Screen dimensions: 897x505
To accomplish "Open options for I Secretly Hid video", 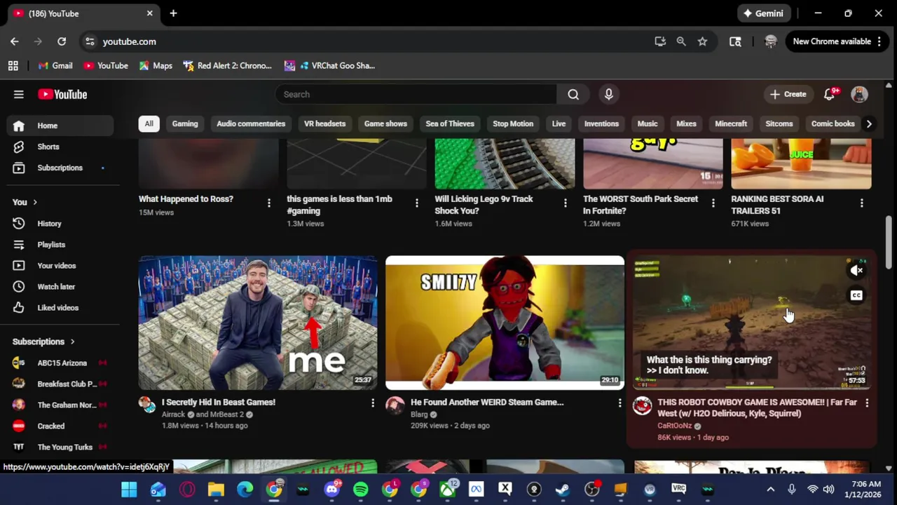I will (373, 403).
